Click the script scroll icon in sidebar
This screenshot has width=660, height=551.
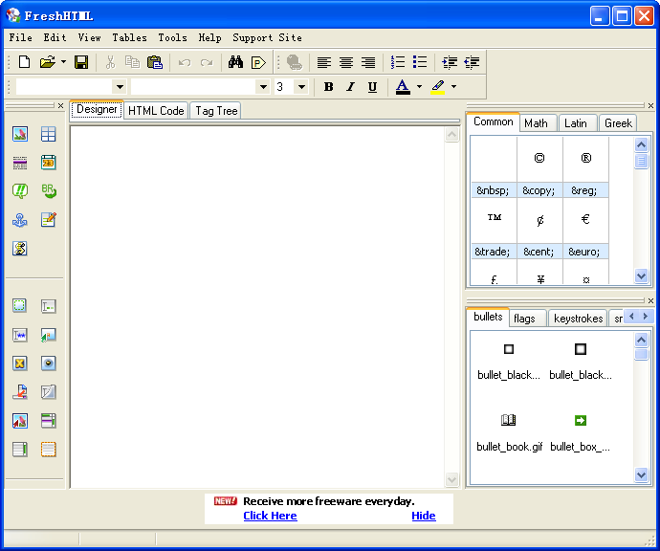(20, 249)
